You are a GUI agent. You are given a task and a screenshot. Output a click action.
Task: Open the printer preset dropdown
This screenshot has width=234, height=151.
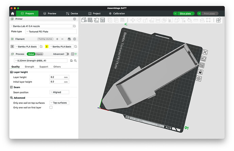coord(41,26)
